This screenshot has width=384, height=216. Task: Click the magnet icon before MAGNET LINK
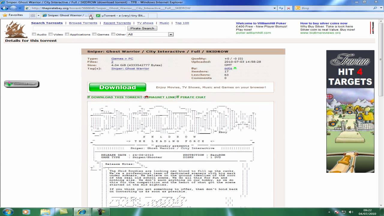pyautogui.click(x=146, y=97)
